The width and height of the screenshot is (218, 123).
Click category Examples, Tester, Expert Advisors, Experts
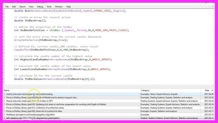point(159,94)
